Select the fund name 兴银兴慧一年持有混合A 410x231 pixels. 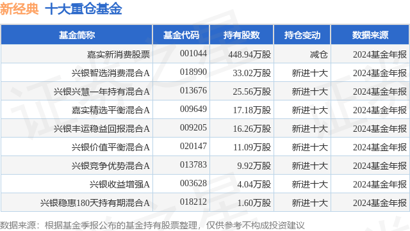102,92
